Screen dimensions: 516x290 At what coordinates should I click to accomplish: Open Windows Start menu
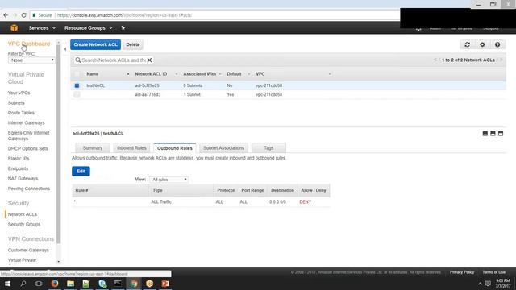tap(7, 284)
